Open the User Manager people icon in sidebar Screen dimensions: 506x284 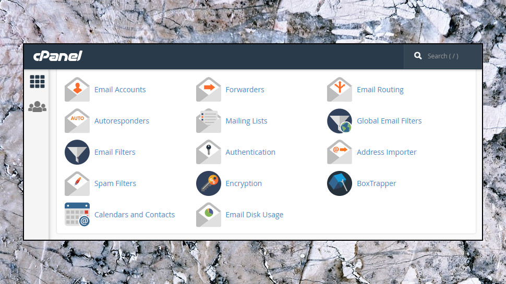pyautogui.click(x=37, y=107)
